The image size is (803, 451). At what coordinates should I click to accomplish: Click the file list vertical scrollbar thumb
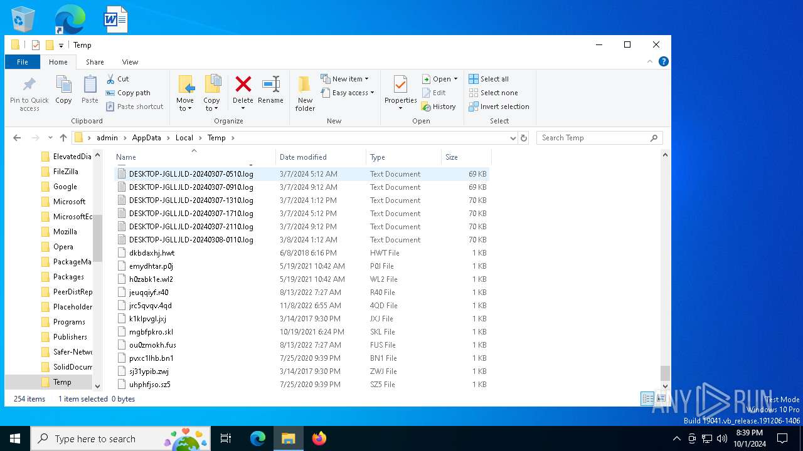(x=665, y=373)
